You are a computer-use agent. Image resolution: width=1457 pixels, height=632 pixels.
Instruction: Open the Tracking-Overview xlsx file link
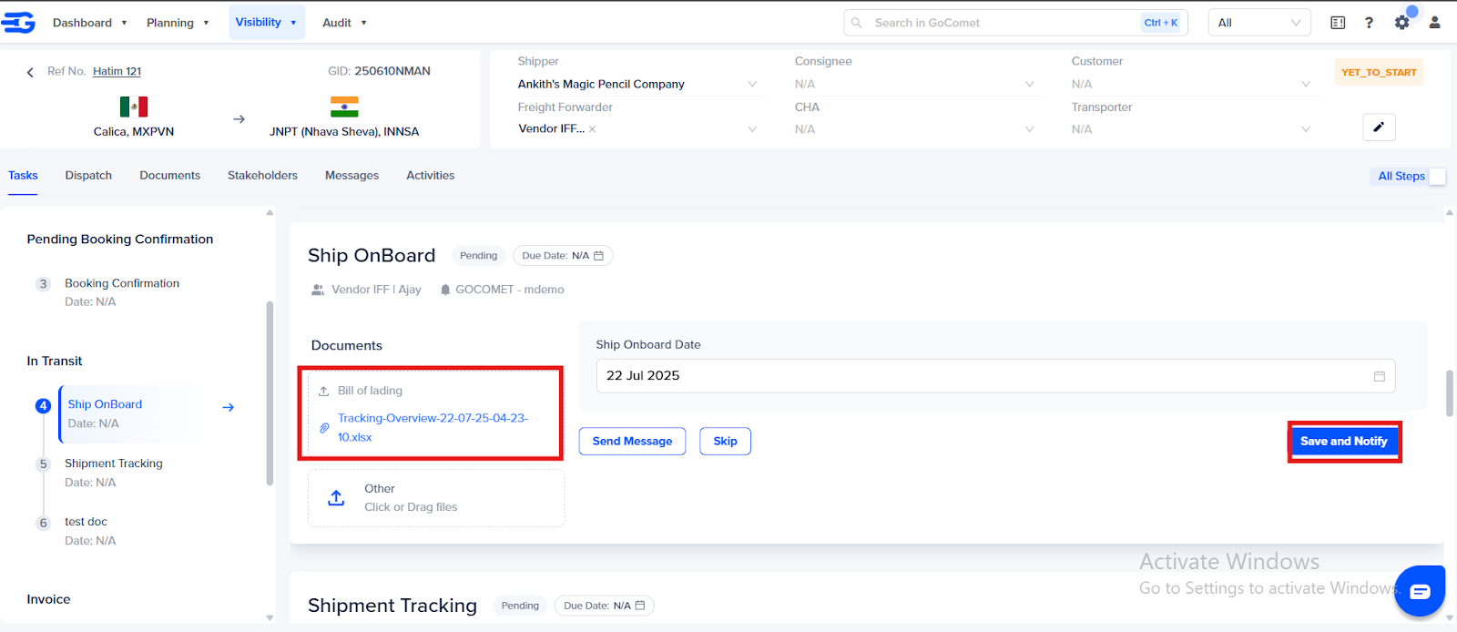[x=433, y=428]
